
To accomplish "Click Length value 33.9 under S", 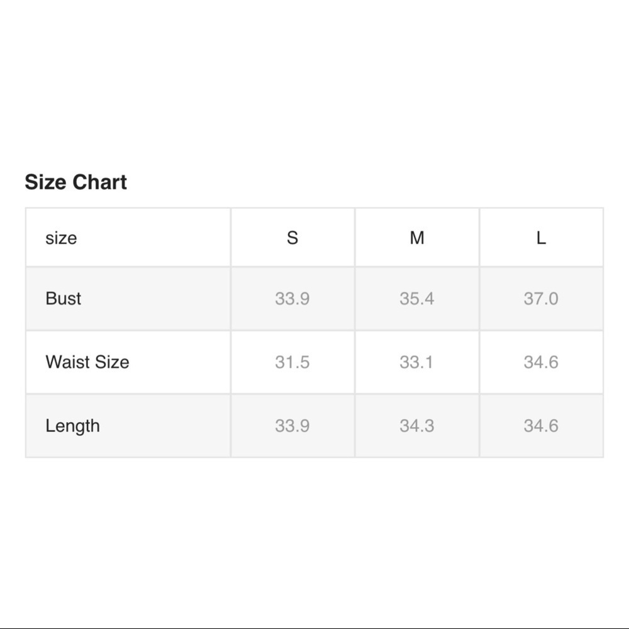I will [292, 426].
